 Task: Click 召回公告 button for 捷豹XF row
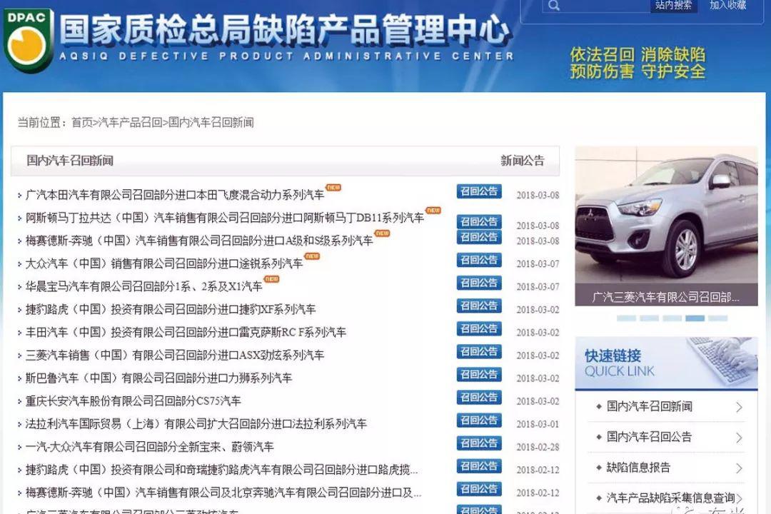coord(479,306)
